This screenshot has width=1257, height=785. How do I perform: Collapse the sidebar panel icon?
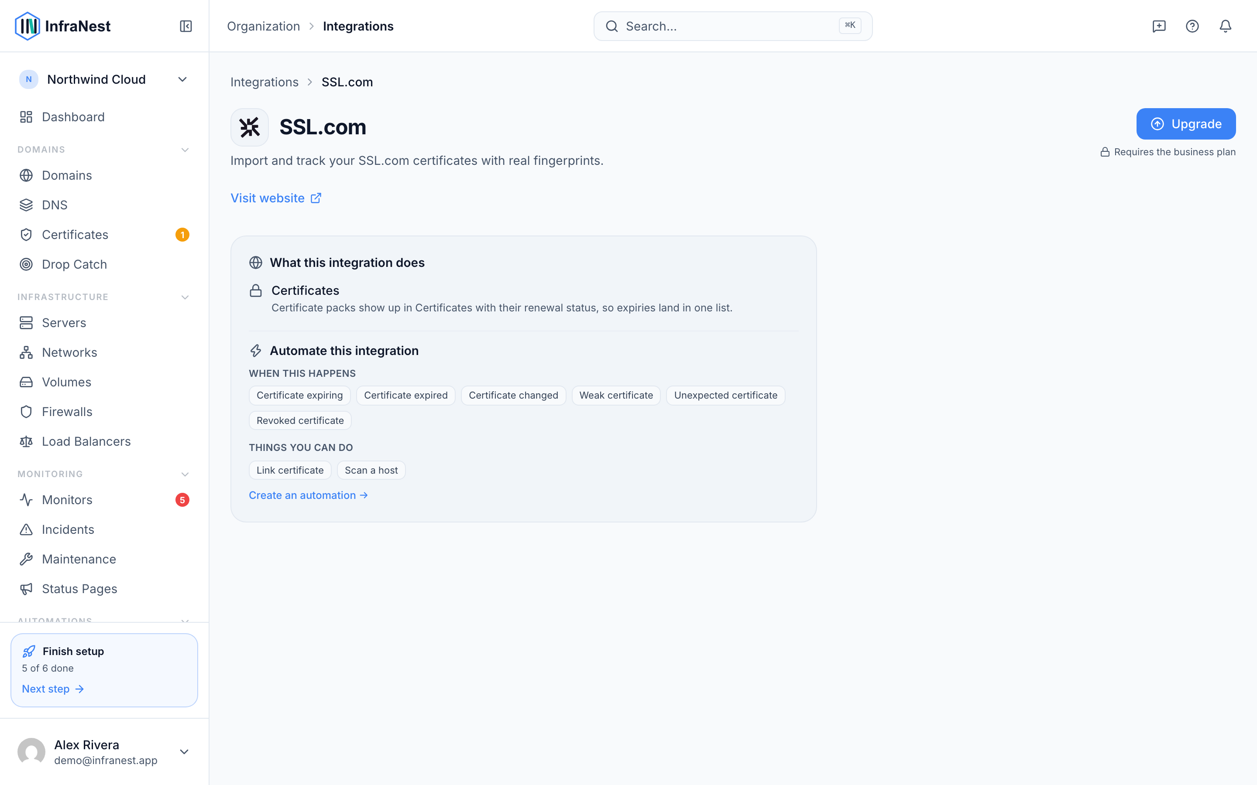pyautogui.click(x=186, y=26)
